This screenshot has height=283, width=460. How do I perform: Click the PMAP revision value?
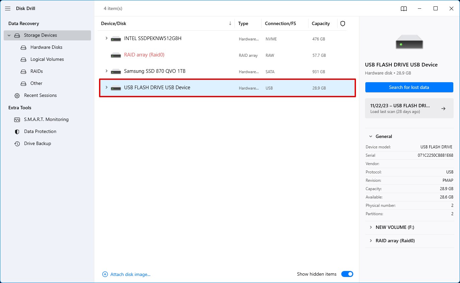point(448,180)
